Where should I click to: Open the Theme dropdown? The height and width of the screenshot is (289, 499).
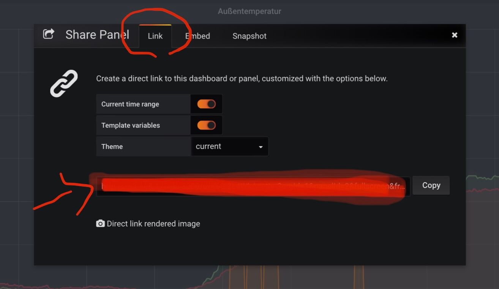click(x=229, y=147)
